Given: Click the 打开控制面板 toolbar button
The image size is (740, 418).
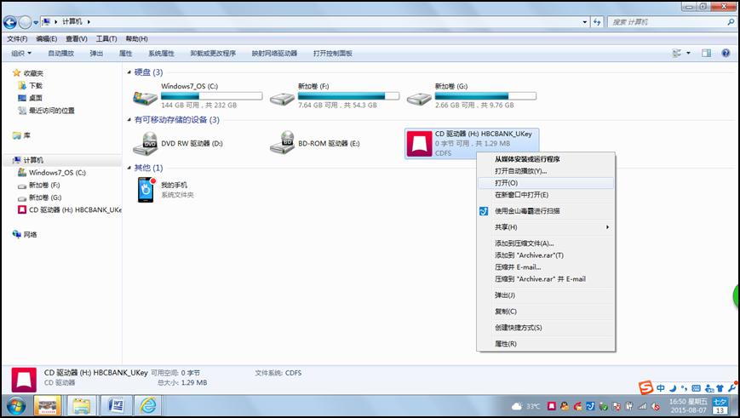Looking at the screenshot, I should [x=332, y=53].
